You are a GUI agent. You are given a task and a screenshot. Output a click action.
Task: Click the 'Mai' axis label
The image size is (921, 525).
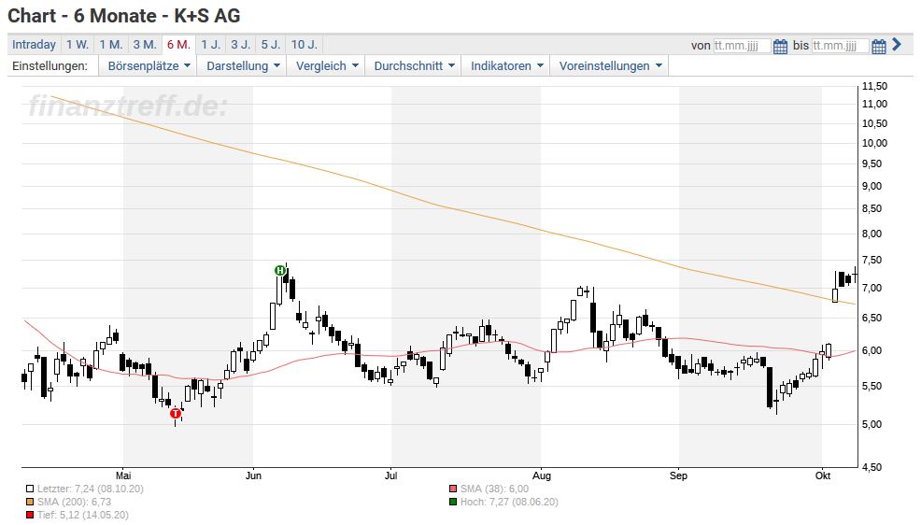(x=123, y=475)
